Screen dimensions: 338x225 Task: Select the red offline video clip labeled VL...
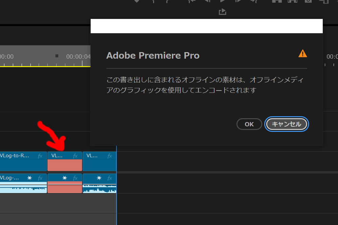[65, 161]
